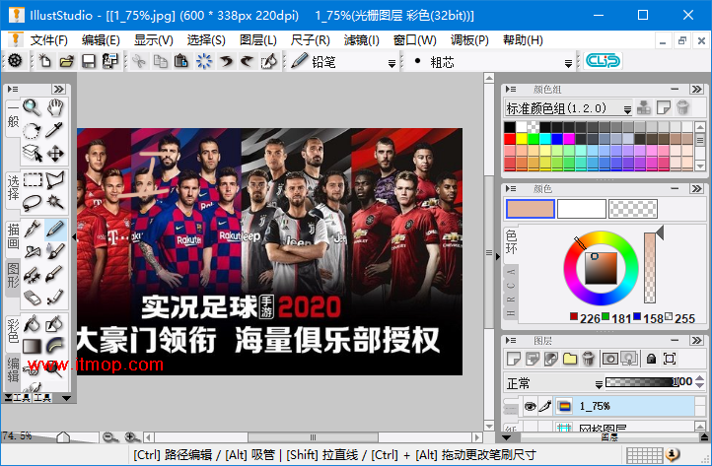Click the canvas horizontal scrollbar

coord(313,437)
